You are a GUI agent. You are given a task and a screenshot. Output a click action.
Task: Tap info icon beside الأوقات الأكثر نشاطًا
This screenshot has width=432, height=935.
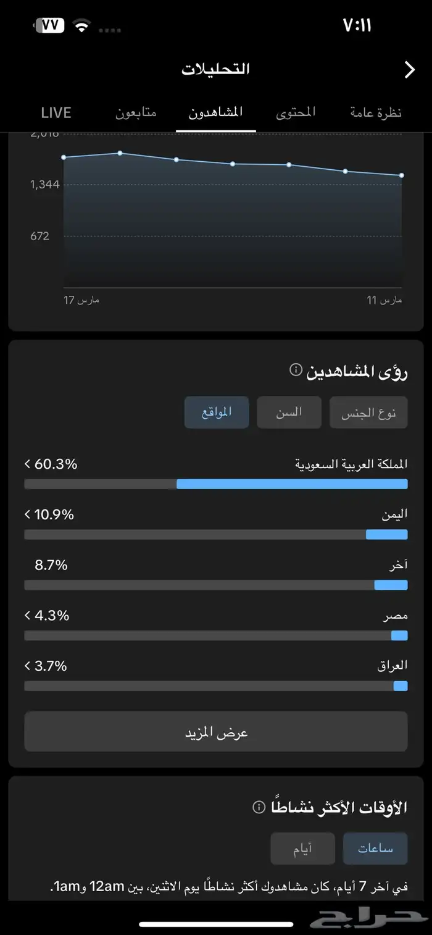259,807
